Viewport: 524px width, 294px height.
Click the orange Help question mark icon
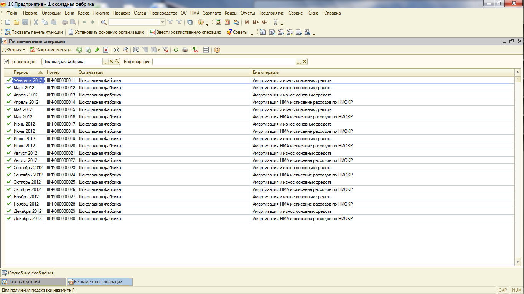tap(217, 50)
